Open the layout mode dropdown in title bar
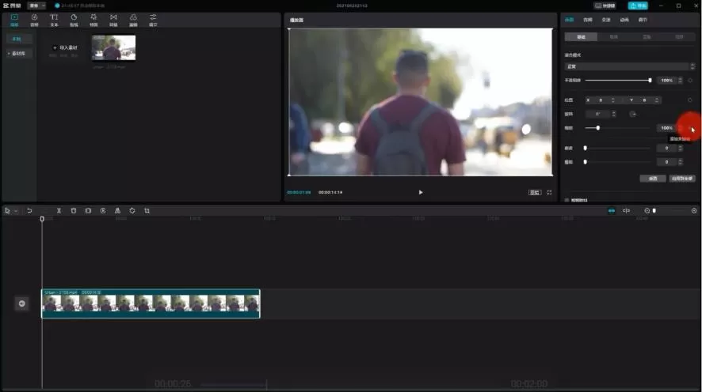Viewport: 702px width, 392px height. pyautogui.click(x=37, y=6)
